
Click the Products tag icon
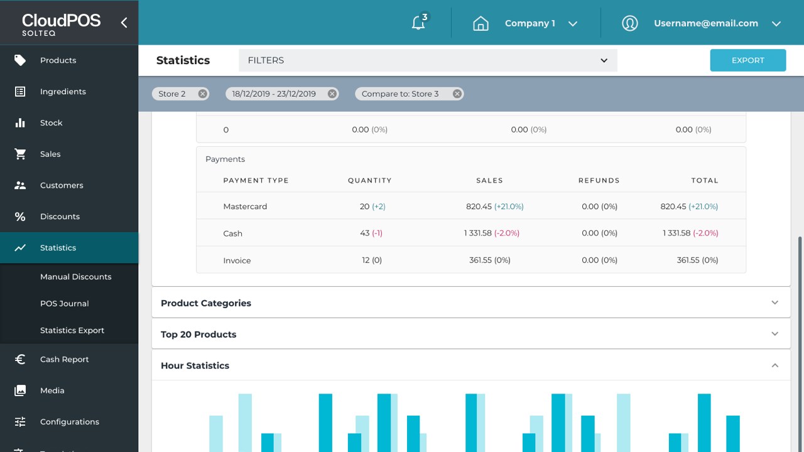pyautogui.click(x=20, y=60)
